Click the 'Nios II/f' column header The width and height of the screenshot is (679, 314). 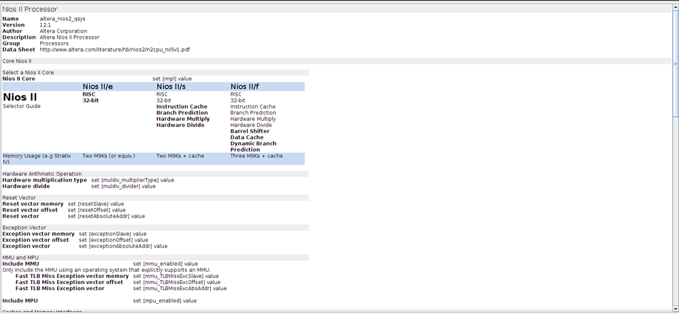click(245, 87)
